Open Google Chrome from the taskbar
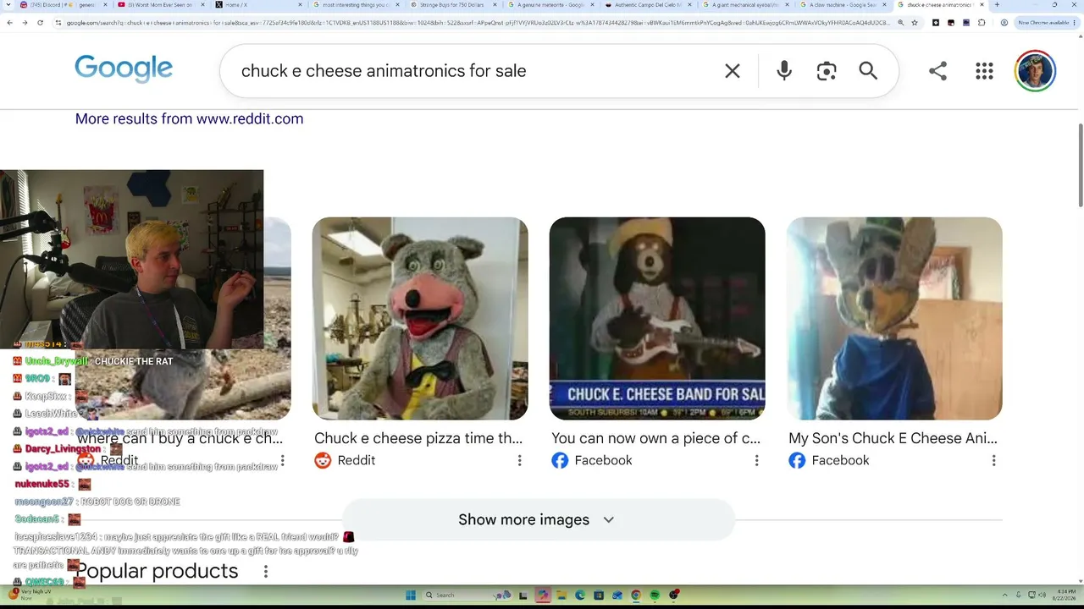The image size is (1084, 609). point(636,595)
